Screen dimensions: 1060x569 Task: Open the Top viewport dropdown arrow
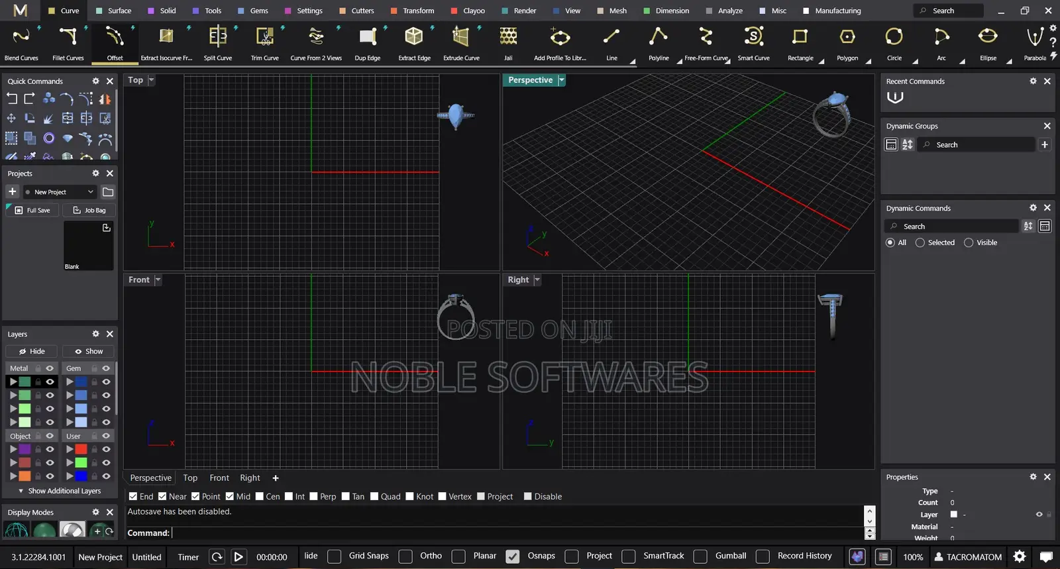pyautogui.click(x=151, y=80)
